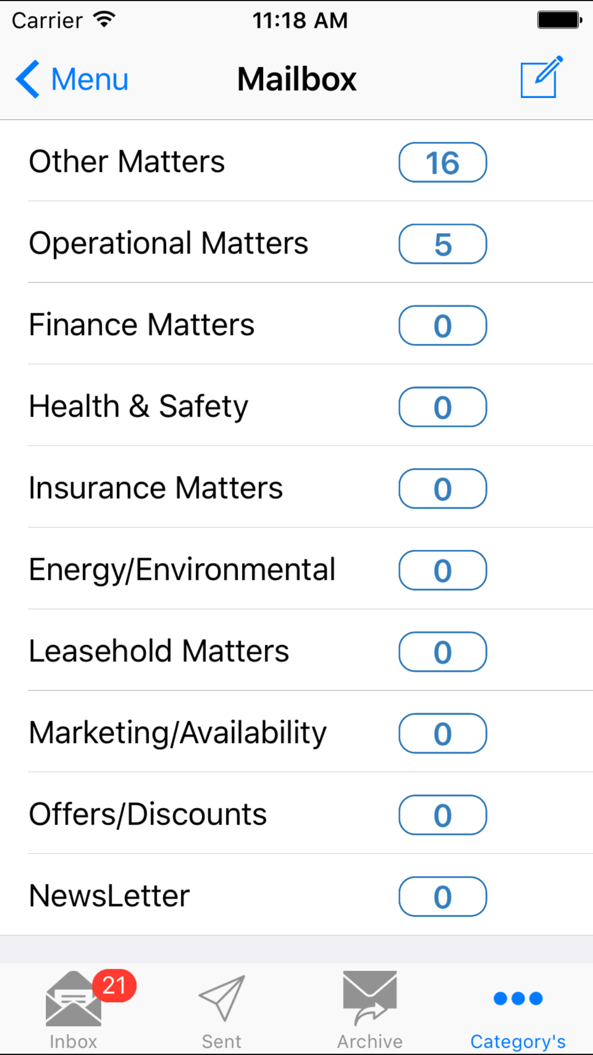The image size is (593, 1055).
Task: Open the Marketing/Availability category
Action: 177,733
